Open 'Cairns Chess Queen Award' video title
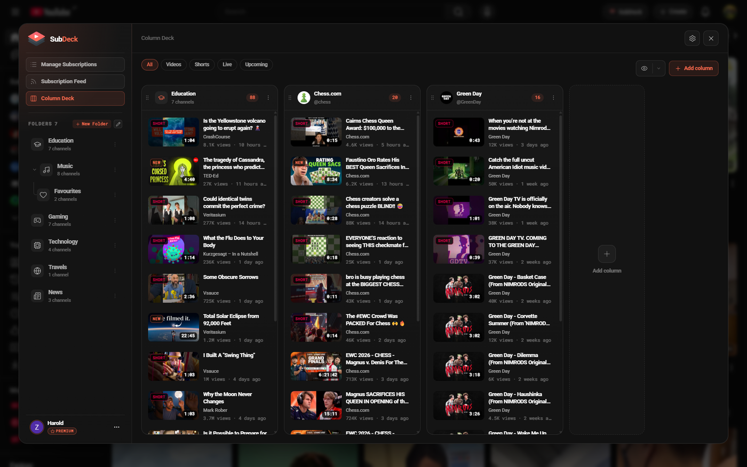Viewport: 747px width, 467px height. click(375, 124)
